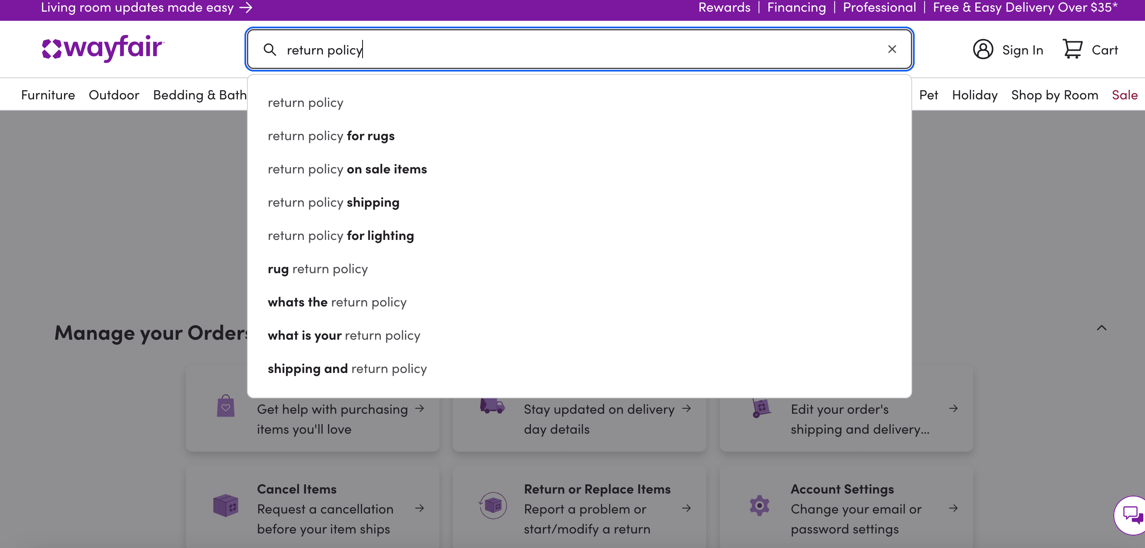This screenshot has width=1145, height=548.
Task: Clear the search input field
Action: pyautogui.click(x=891, y=49)
